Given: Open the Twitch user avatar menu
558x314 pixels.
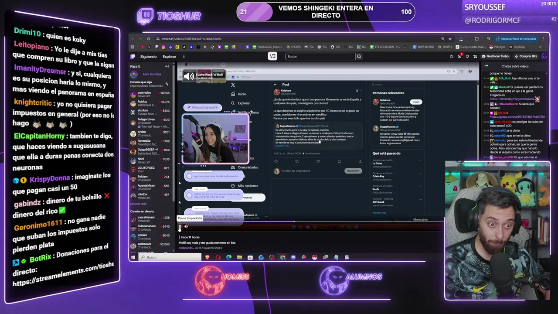Looking at the screenshot, I should tap(544, 56).
